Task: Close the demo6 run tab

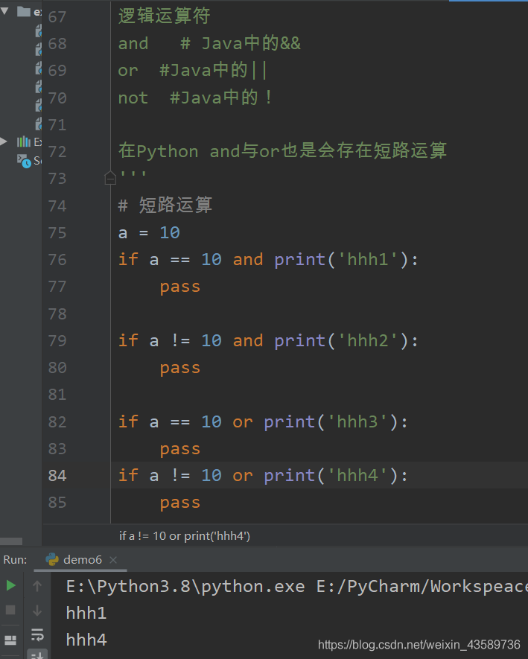Action: pos(112,560)
